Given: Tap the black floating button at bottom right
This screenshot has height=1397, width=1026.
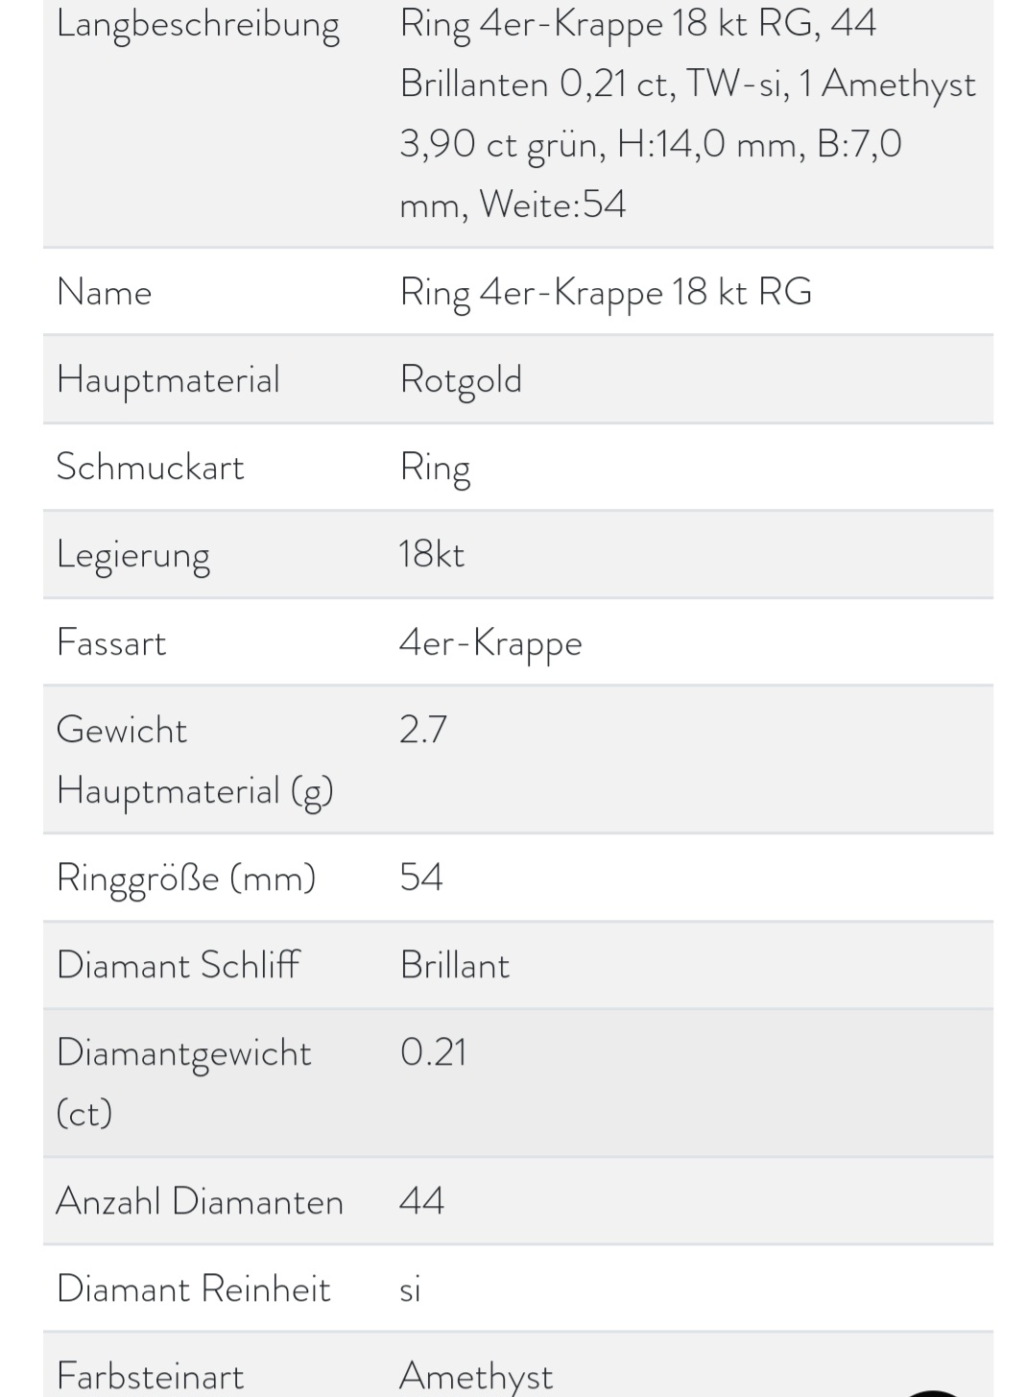Looking at the screenshot, I should pyautogui.click(x=933, y=1392).
